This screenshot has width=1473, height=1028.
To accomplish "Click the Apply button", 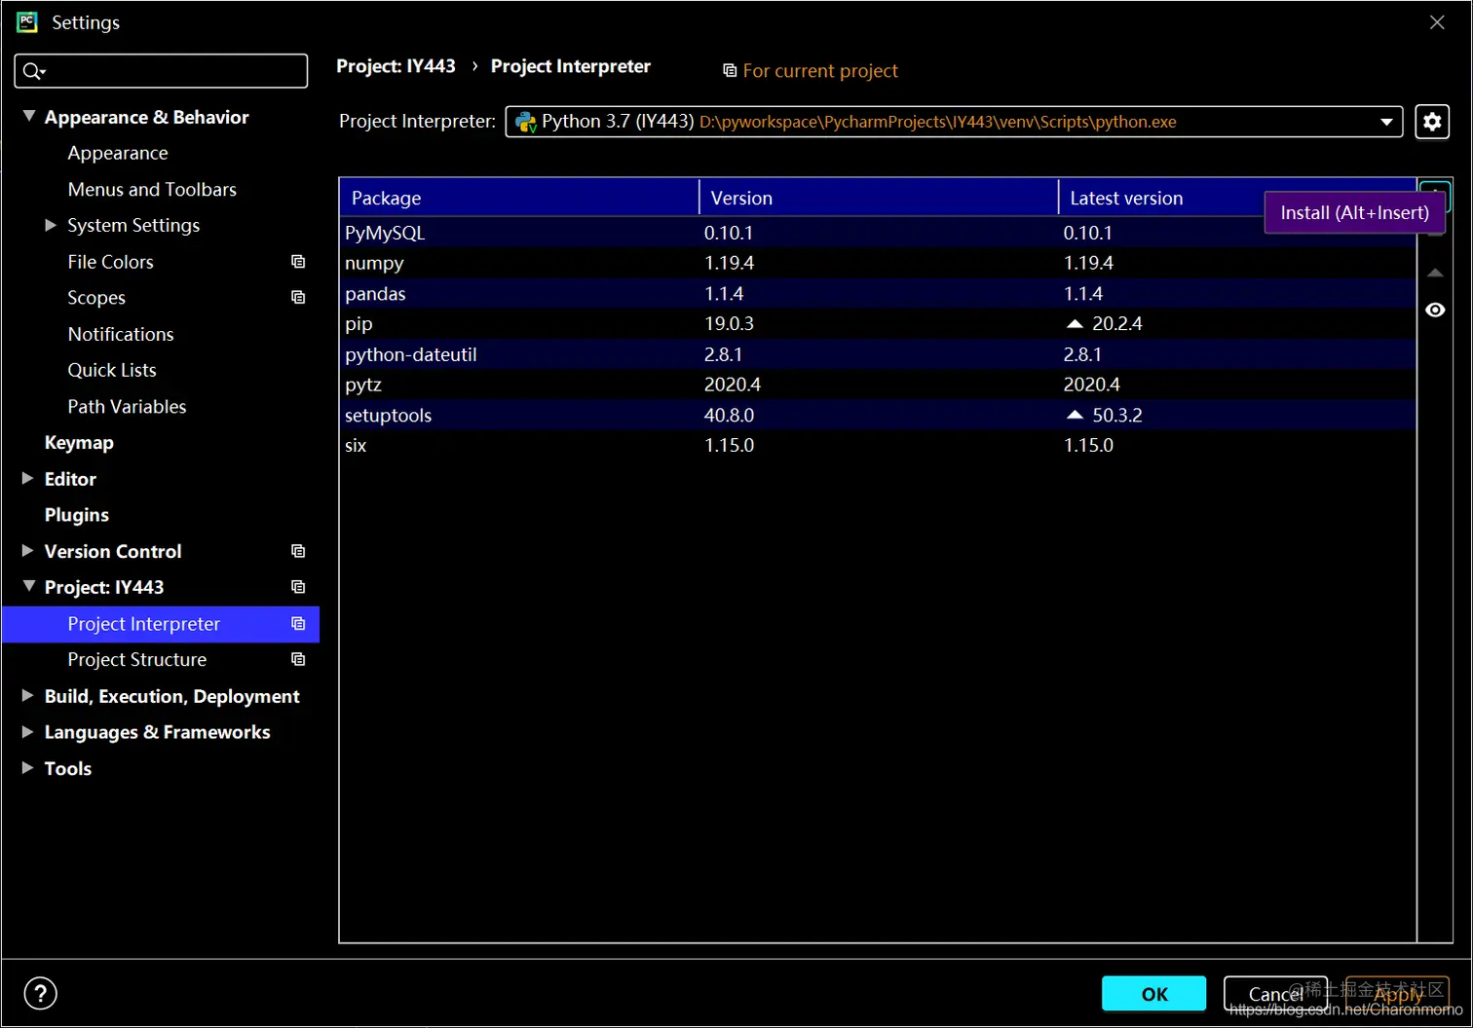I will click(1398, 994).
